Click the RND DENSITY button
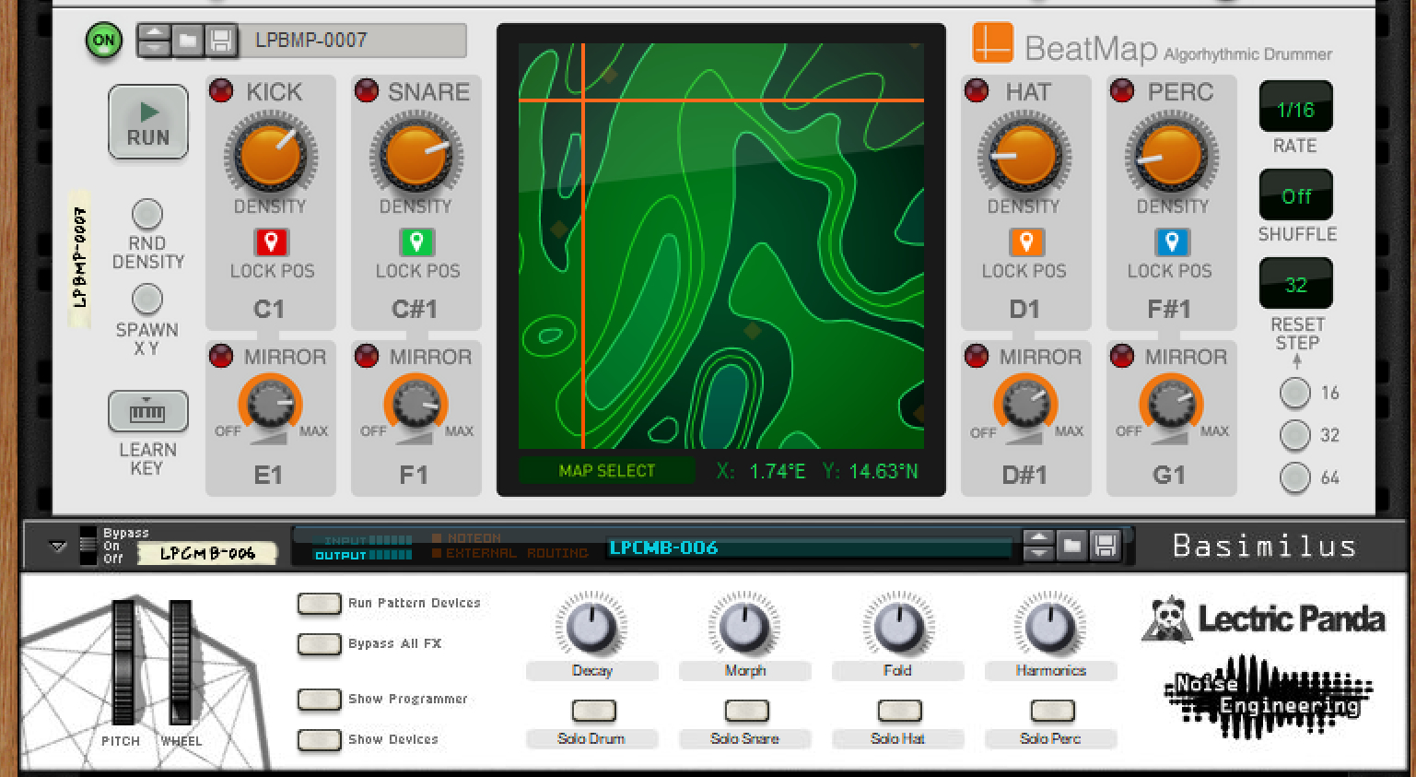The width and height of the screenshot is (1416, 777). [147, 215]
